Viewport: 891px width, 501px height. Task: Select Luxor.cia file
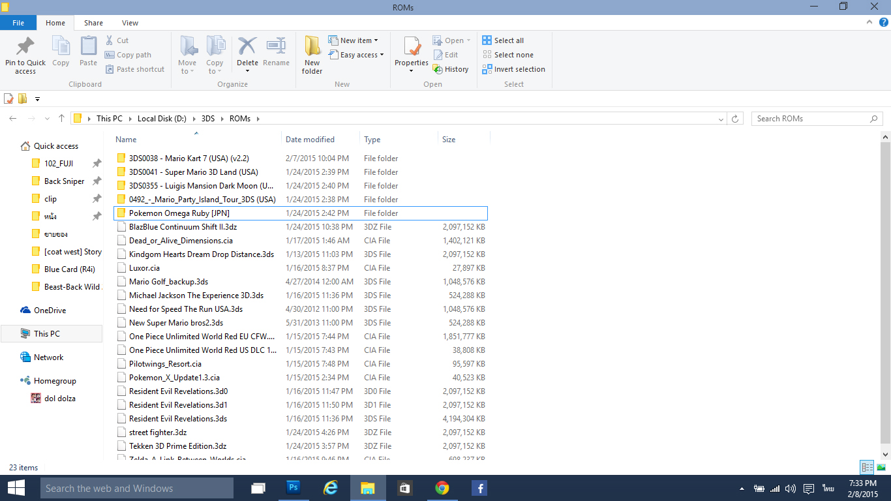(x=301, y=268)
